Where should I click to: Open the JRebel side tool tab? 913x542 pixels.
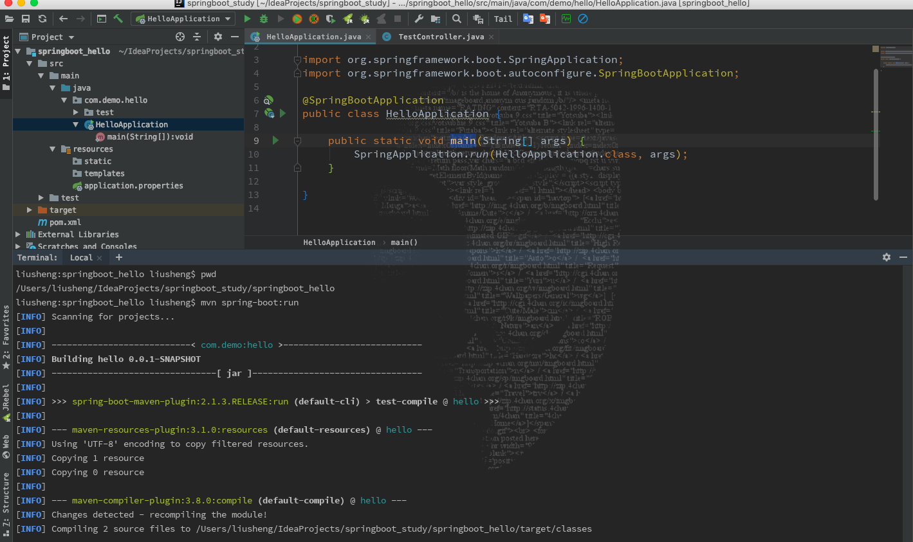pyautogui.click(x=6, y=403)
